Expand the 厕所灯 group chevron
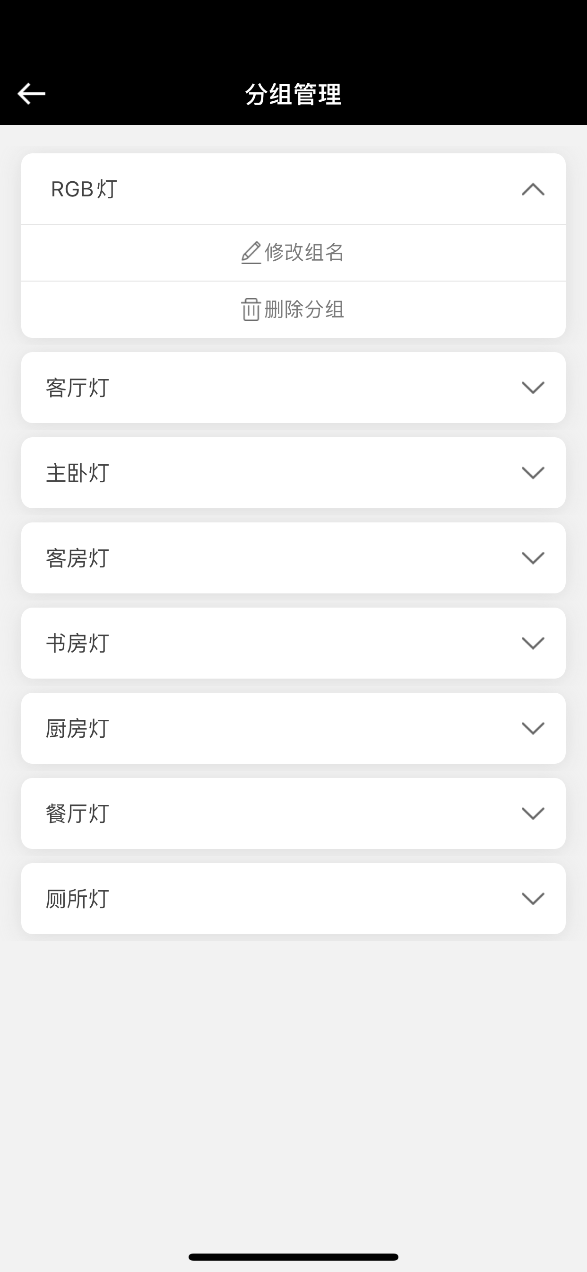 coord(533,899)
